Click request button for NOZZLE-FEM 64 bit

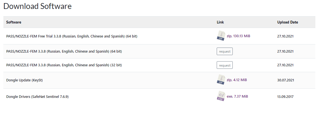tap(225, 51)
